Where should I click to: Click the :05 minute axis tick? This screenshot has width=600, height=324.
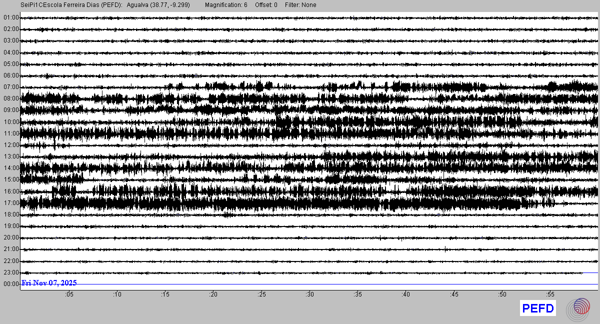pyautogui.click(x=69, y=294)
